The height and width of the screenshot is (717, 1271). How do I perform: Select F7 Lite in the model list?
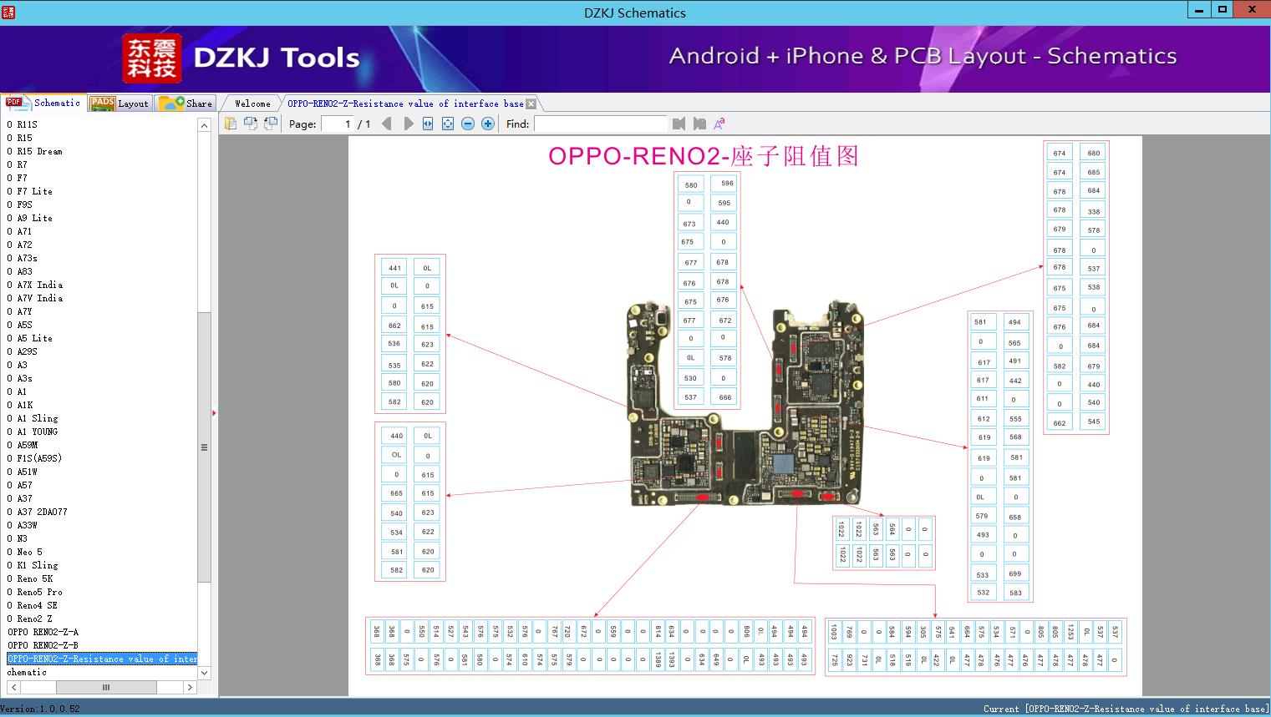(29, 191)
